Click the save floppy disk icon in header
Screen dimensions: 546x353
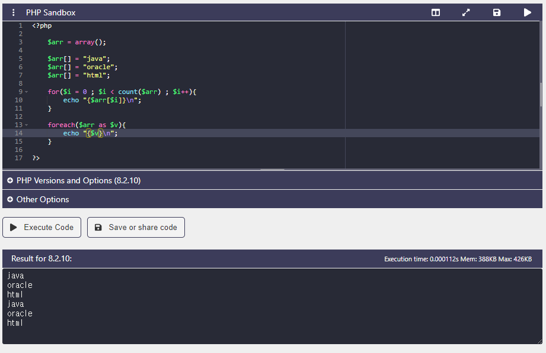(497, 12)
